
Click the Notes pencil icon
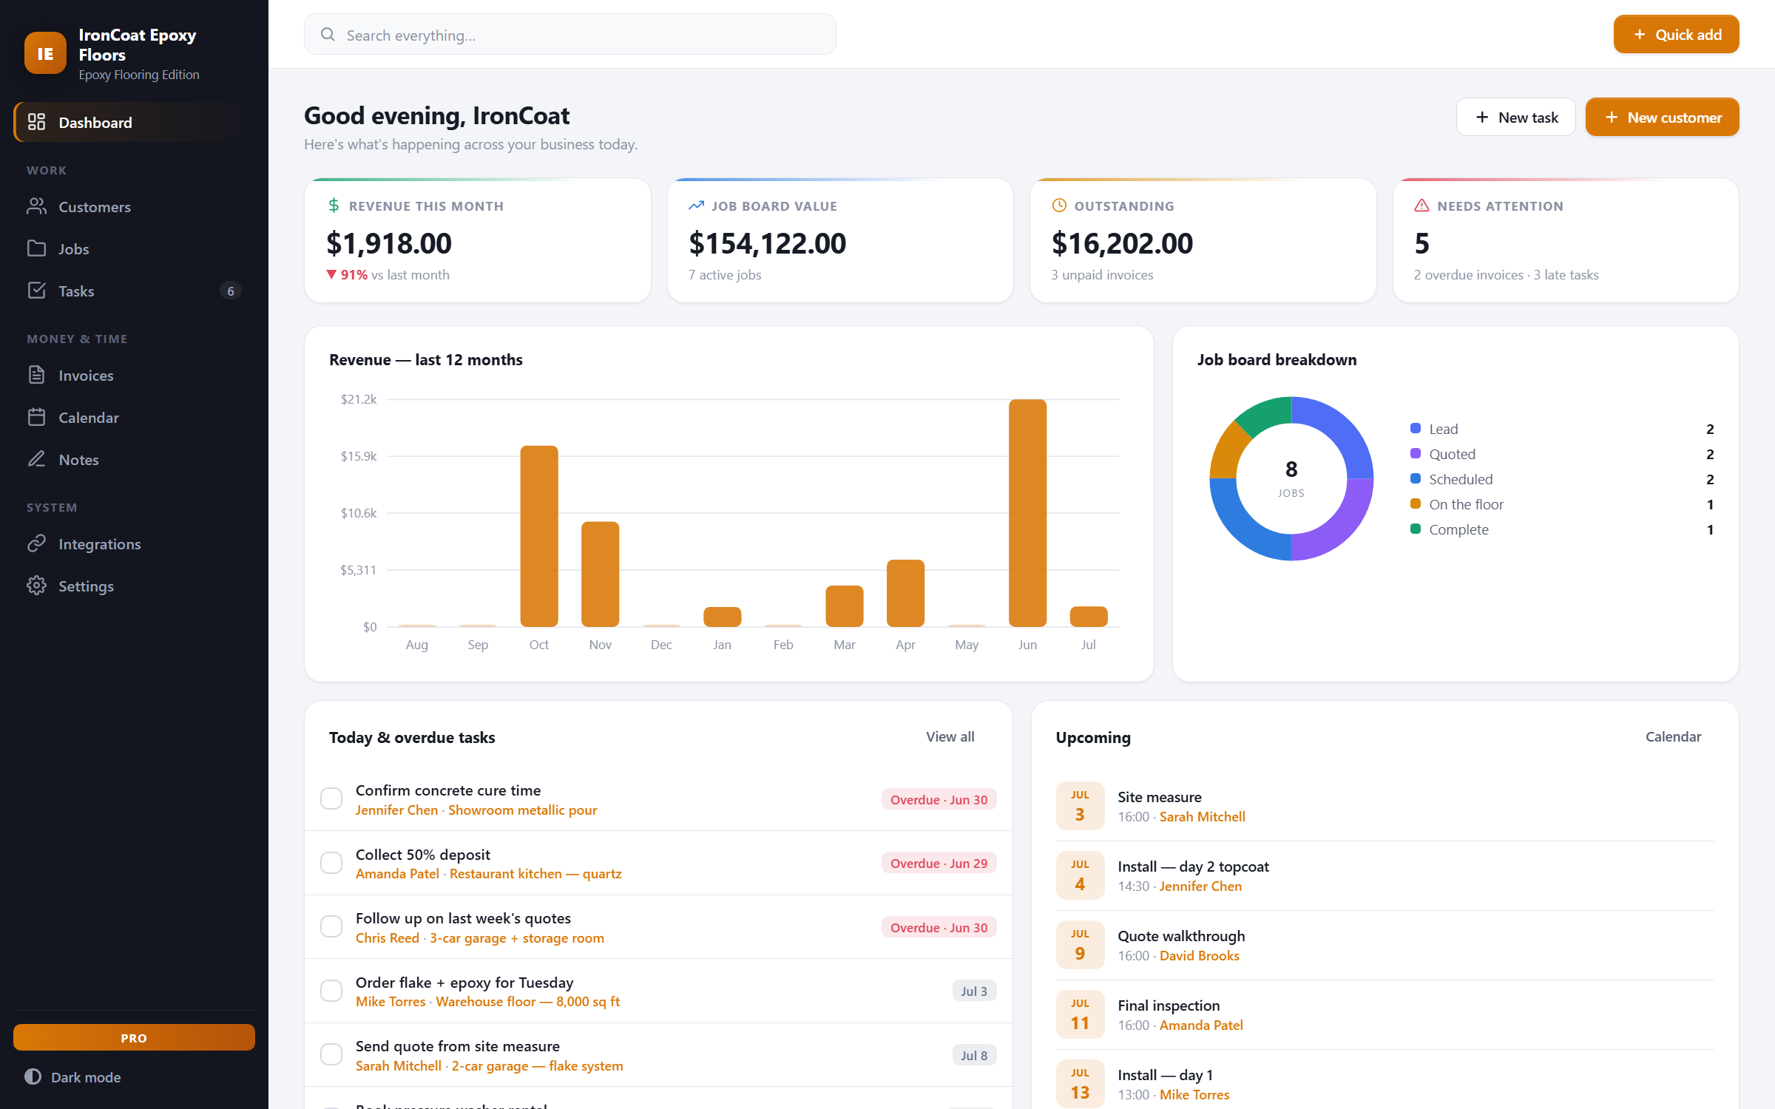pyautogui.click(x=36, y=459)
